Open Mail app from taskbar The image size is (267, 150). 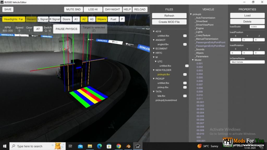coord(80,146)
